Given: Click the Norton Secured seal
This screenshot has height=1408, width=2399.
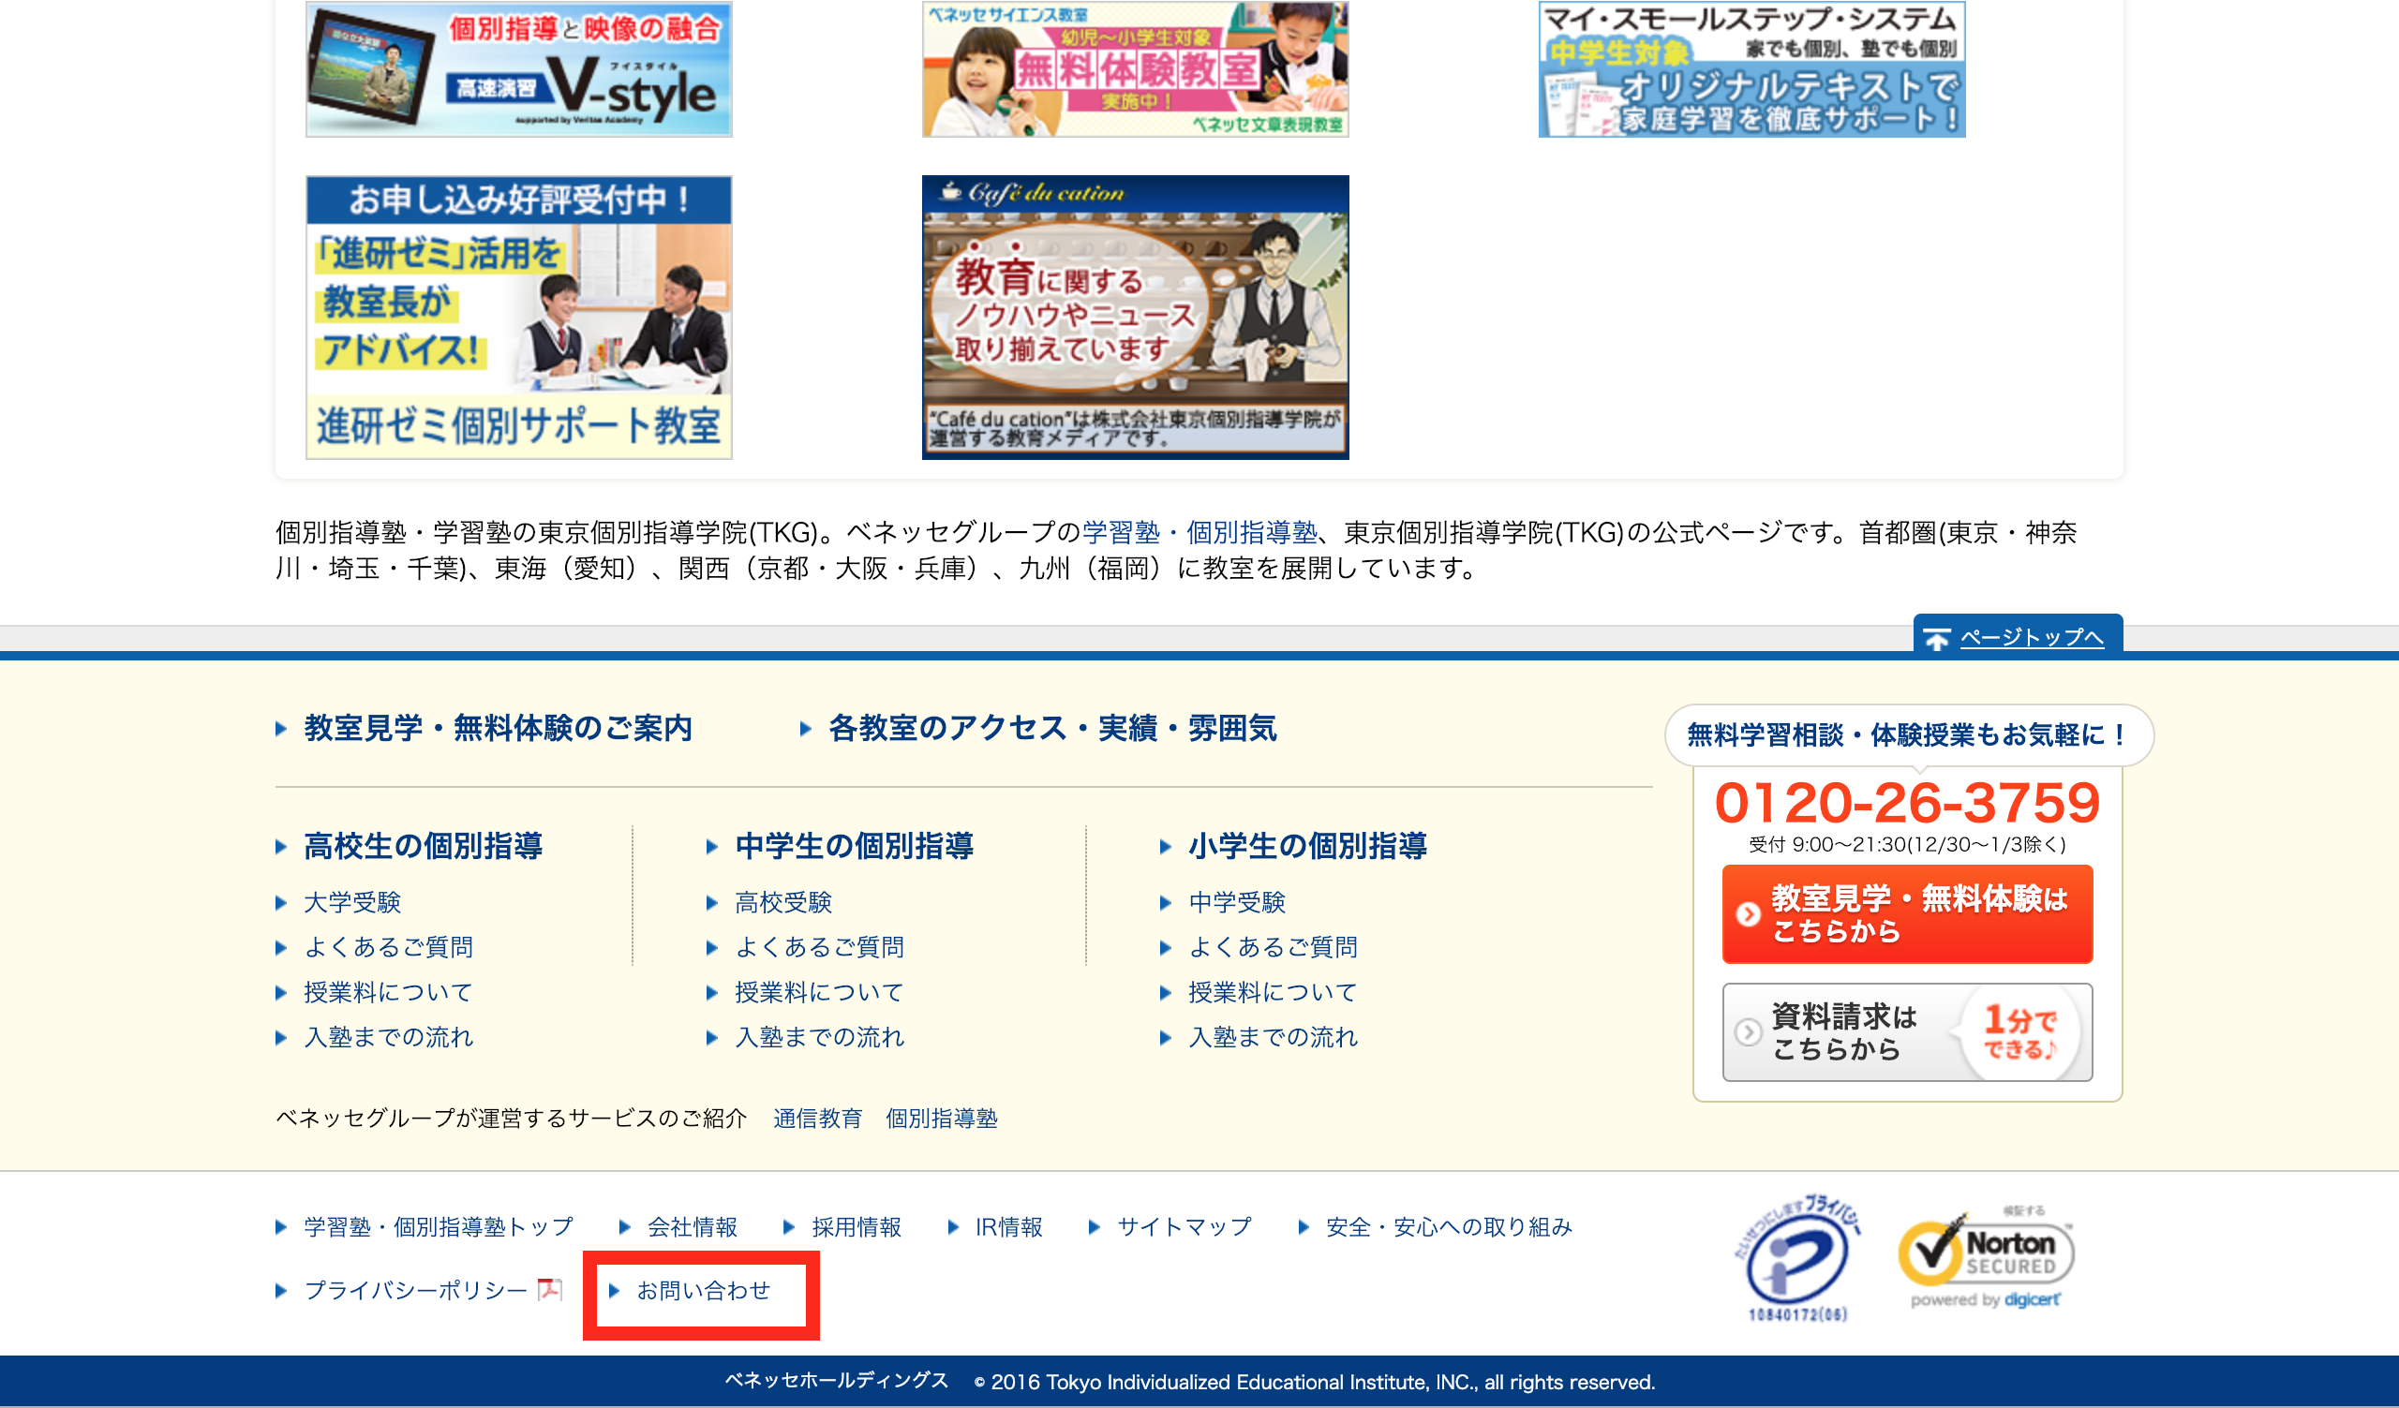Looking at the screenshot, I should coord(1986,1258).
